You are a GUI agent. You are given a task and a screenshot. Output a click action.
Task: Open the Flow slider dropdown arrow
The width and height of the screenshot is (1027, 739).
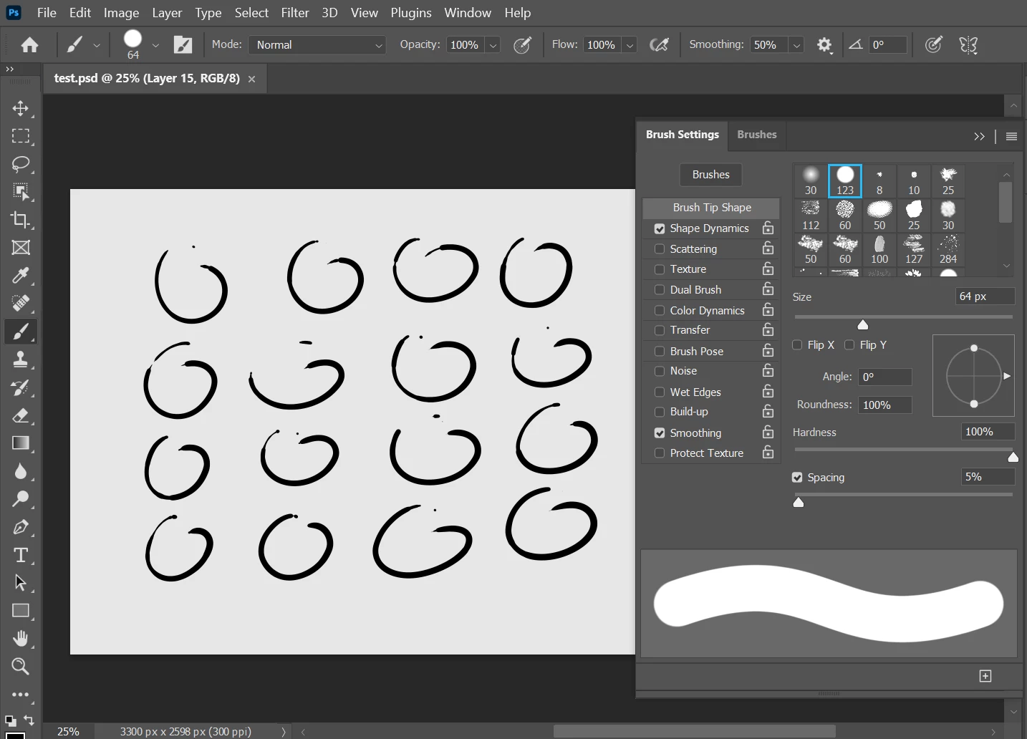(630, 45)
